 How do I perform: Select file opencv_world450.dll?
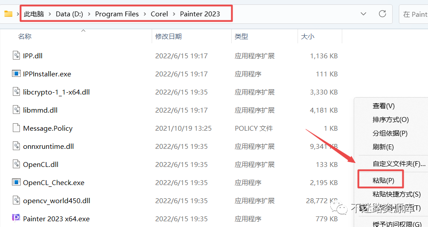click(x=57, y=201)
